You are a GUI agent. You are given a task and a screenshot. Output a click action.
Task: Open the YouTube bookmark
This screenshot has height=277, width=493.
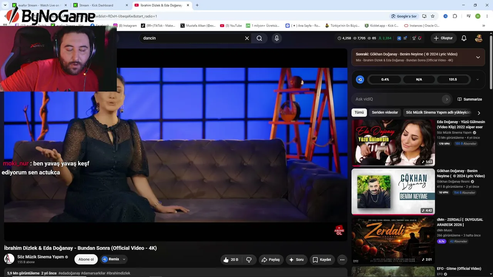[231, 26]
